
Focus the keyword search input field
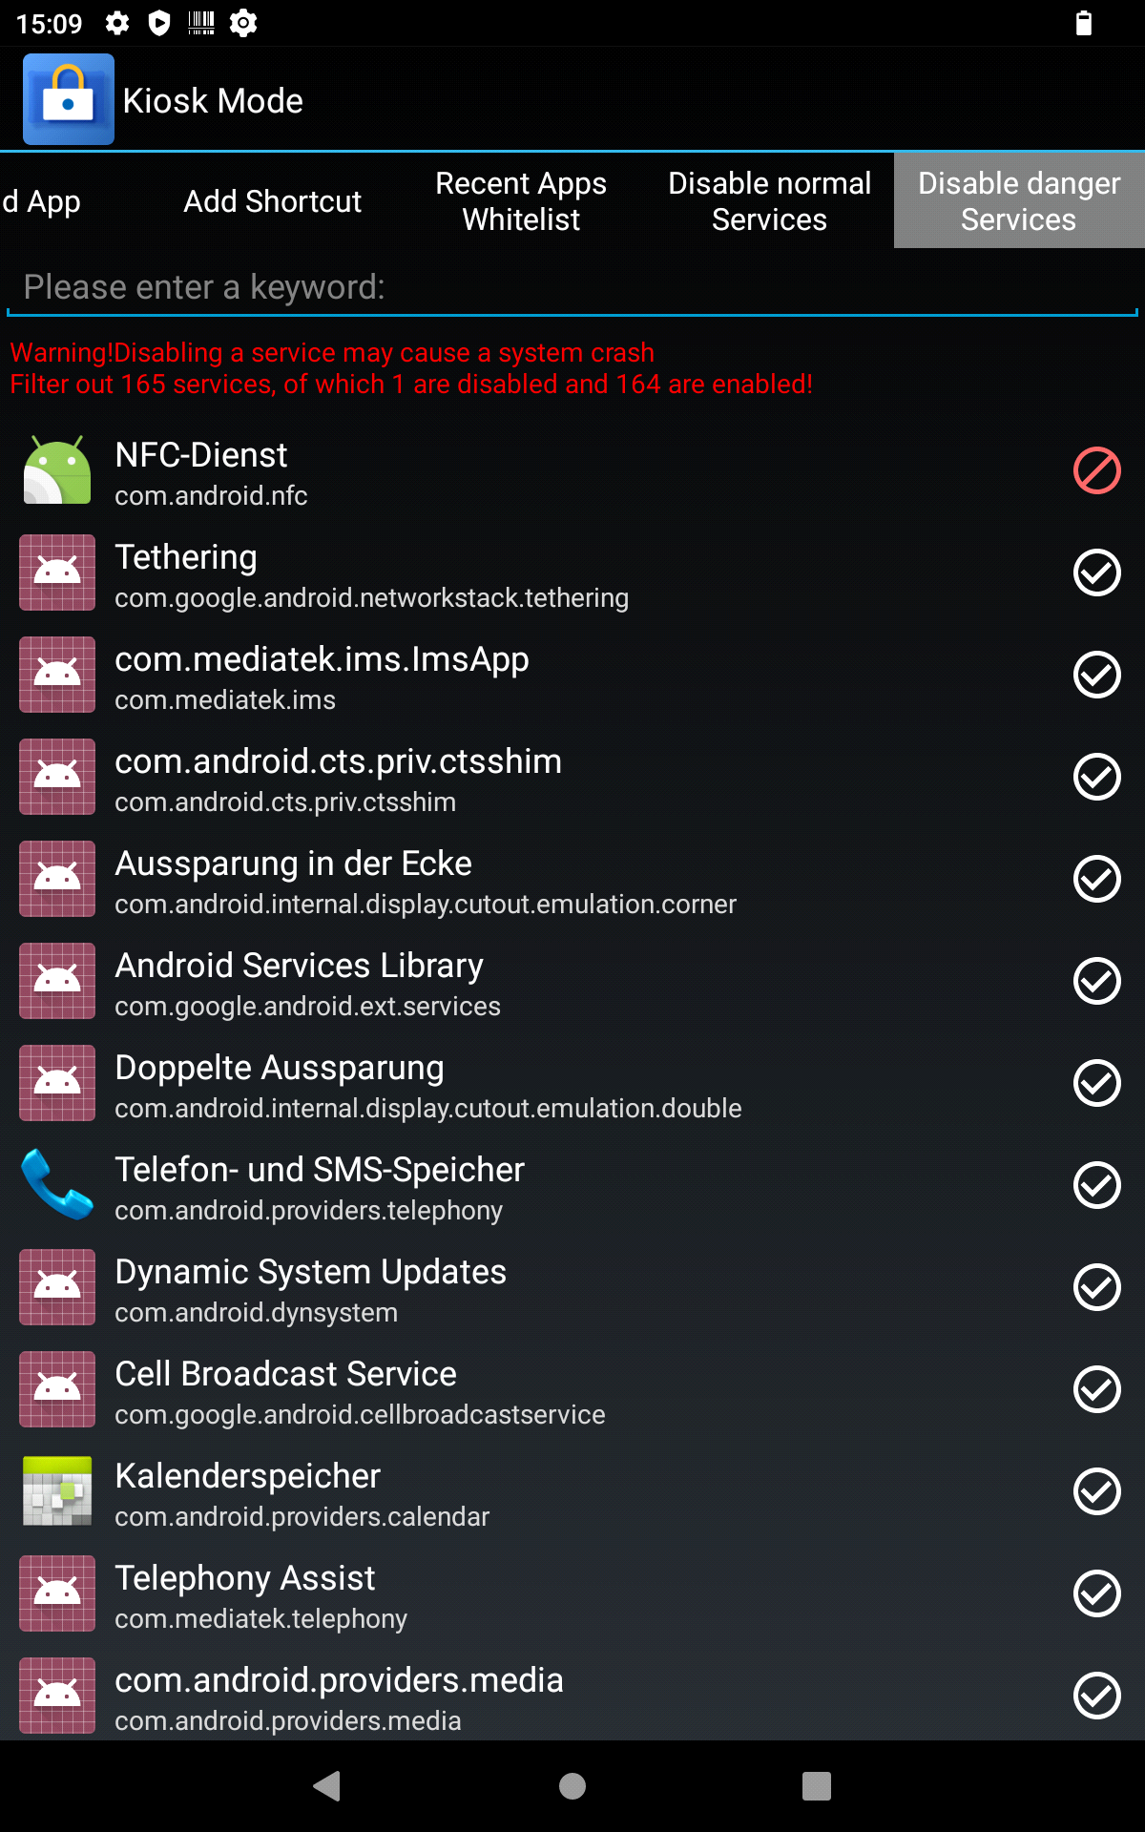pos(572,287)
